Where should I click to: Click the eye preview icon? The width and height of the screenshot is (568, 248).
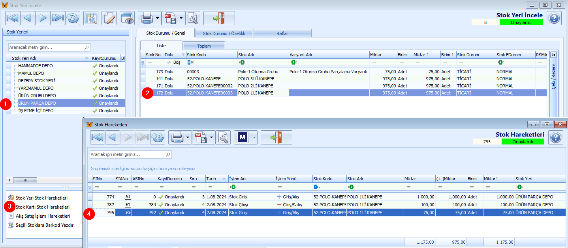[x=127, y=18]
